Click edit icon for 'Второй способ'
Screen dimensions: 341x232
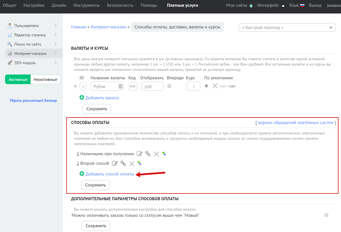115,163
